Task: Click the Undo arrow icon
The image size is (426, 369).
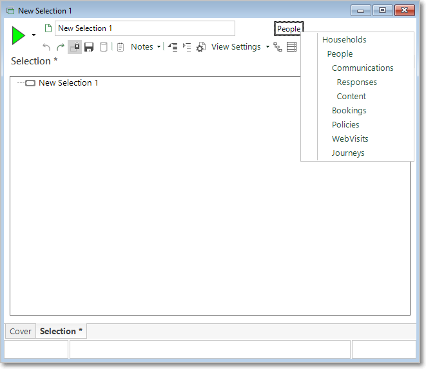Action: click(46, 47)
